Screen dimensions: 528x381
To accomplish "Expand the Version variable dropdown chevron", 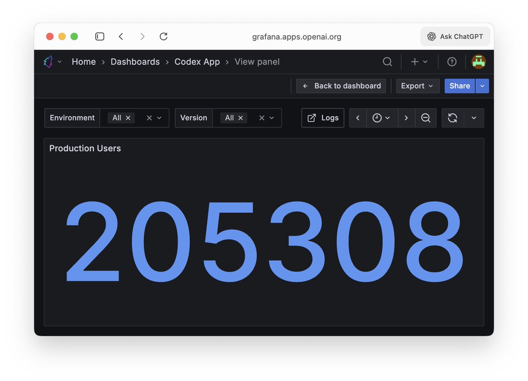I will click(x=271, y=118).
